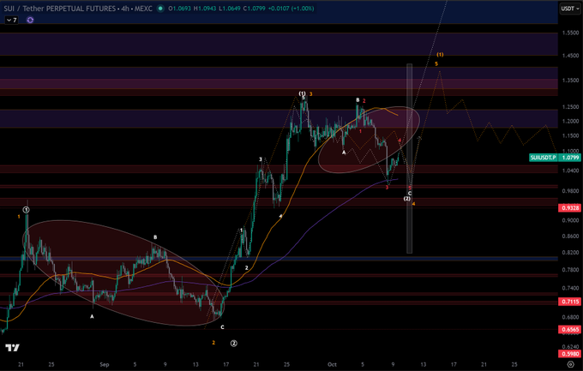Select the SUIUSDT.P 1.0799 price label
This screenshot has width=583, height=371.
pos(555,158)
